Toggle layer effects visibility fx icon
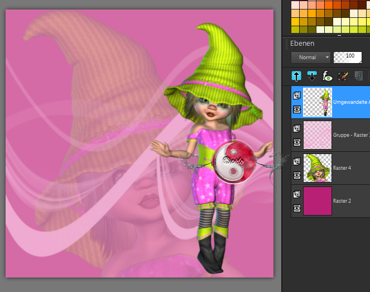This screenshot has width=370, height=292. pos(328,76)
